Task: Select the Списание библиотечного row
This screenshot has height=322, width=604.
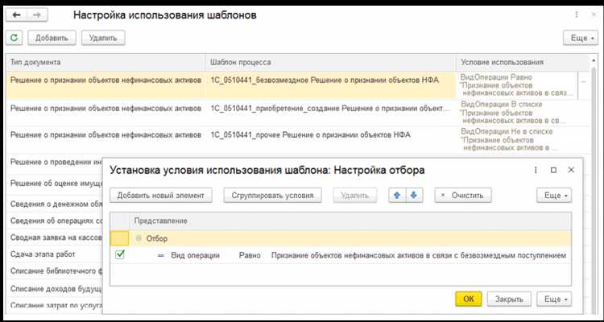Action: pos(54,271)
